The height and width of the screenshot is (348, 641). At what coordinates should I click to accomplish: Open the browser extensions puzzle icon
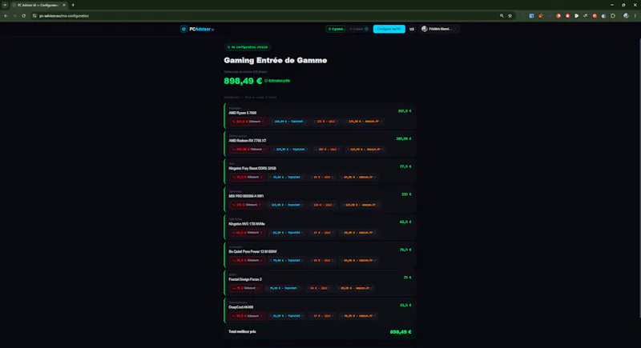[x=613, y=16]
